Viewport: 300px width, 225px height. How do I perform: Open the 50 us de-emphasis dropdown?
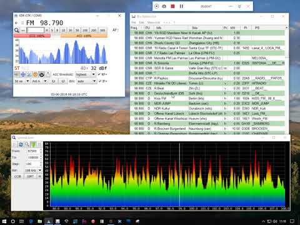[22, 81]
